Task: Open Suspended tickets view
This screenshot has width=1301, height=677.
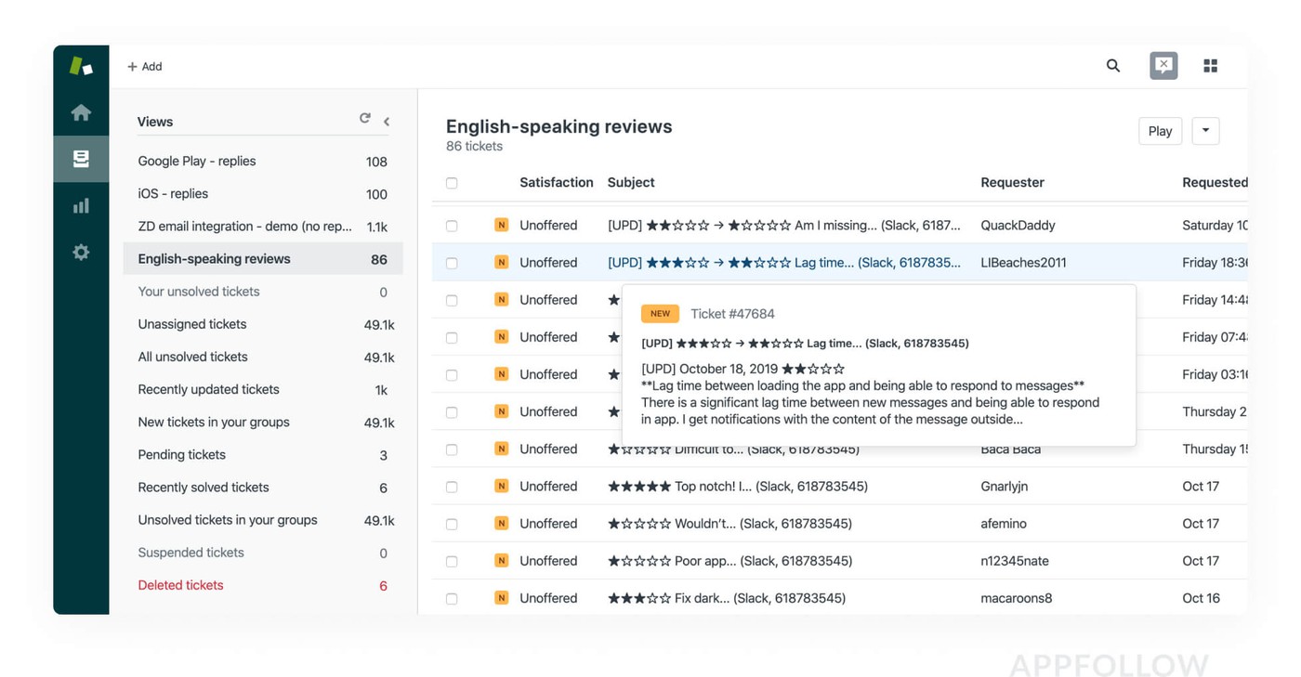Action: (x=263, y=553)
